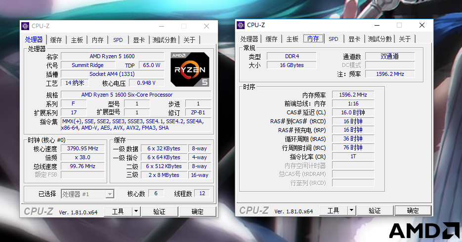This screenshot has width=462, height=242.
Task: Click the thread count value 12
Action: (x=202, y=193)
